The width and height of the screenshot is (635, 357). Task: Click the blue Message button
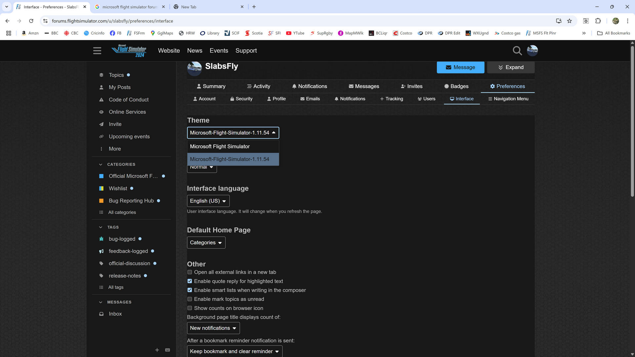[460, 67]
